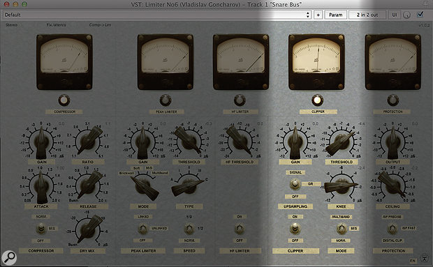
Task: Click the Compressor Gain knob
Action: (x=41, y=142)
